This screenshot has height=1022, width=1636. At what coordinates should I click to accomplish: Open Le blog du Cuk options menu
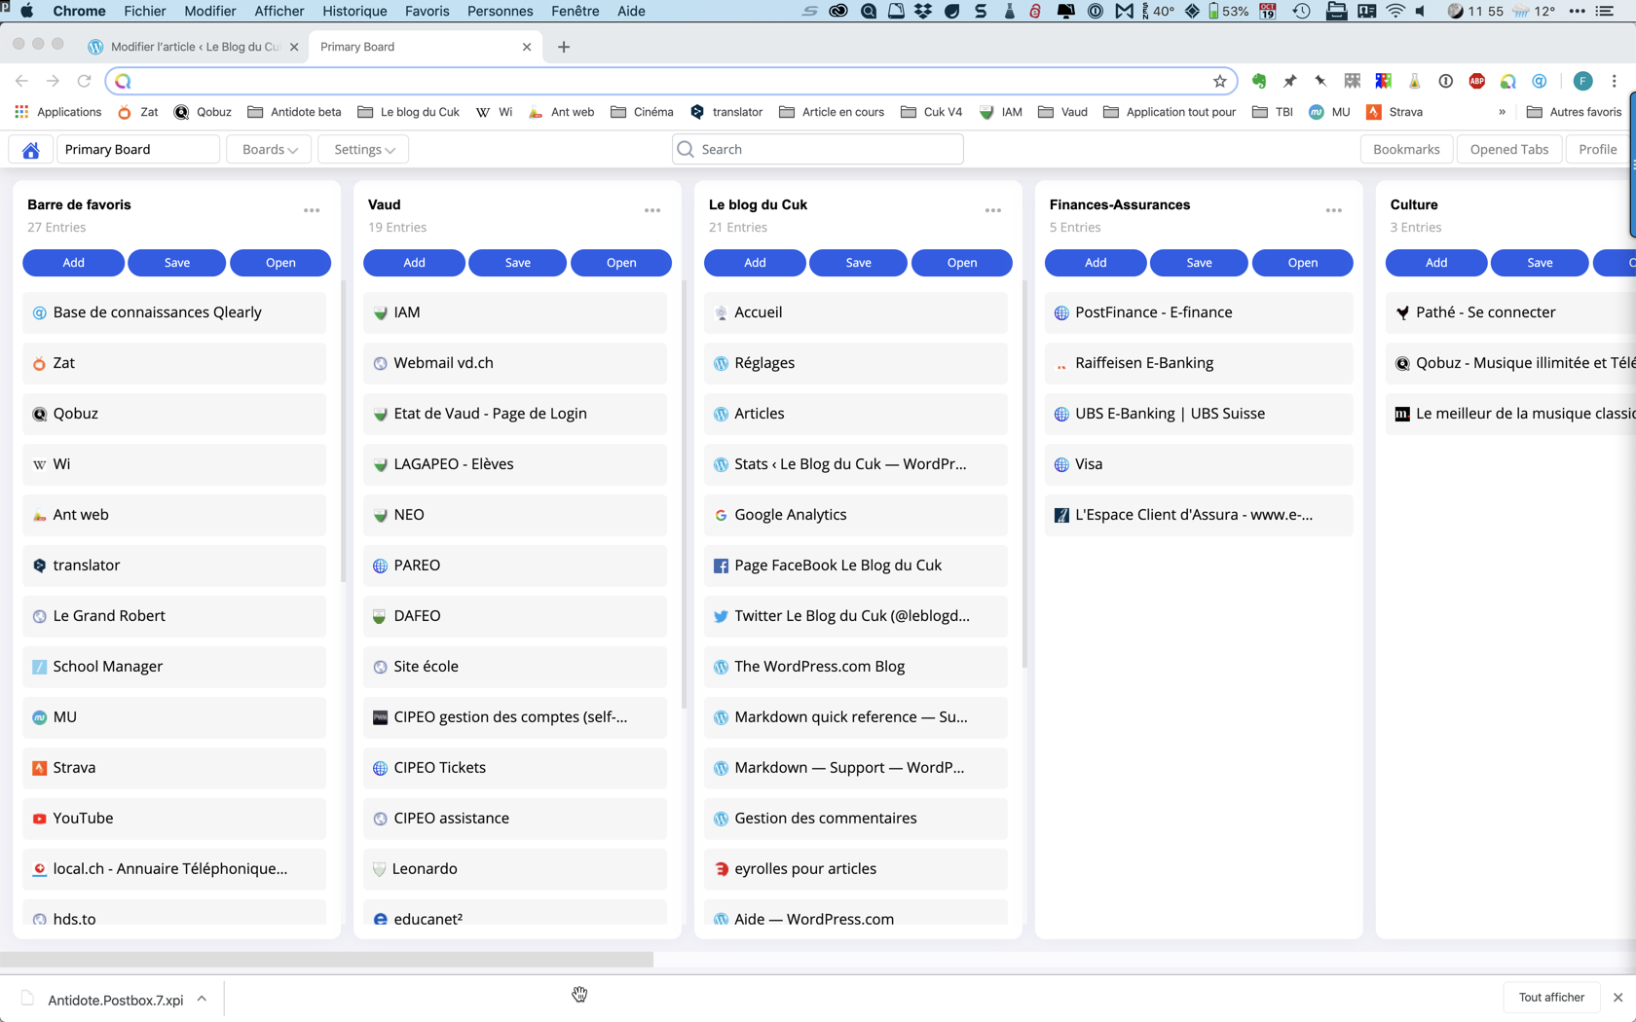pyautogui.click(x=993, y=210)
